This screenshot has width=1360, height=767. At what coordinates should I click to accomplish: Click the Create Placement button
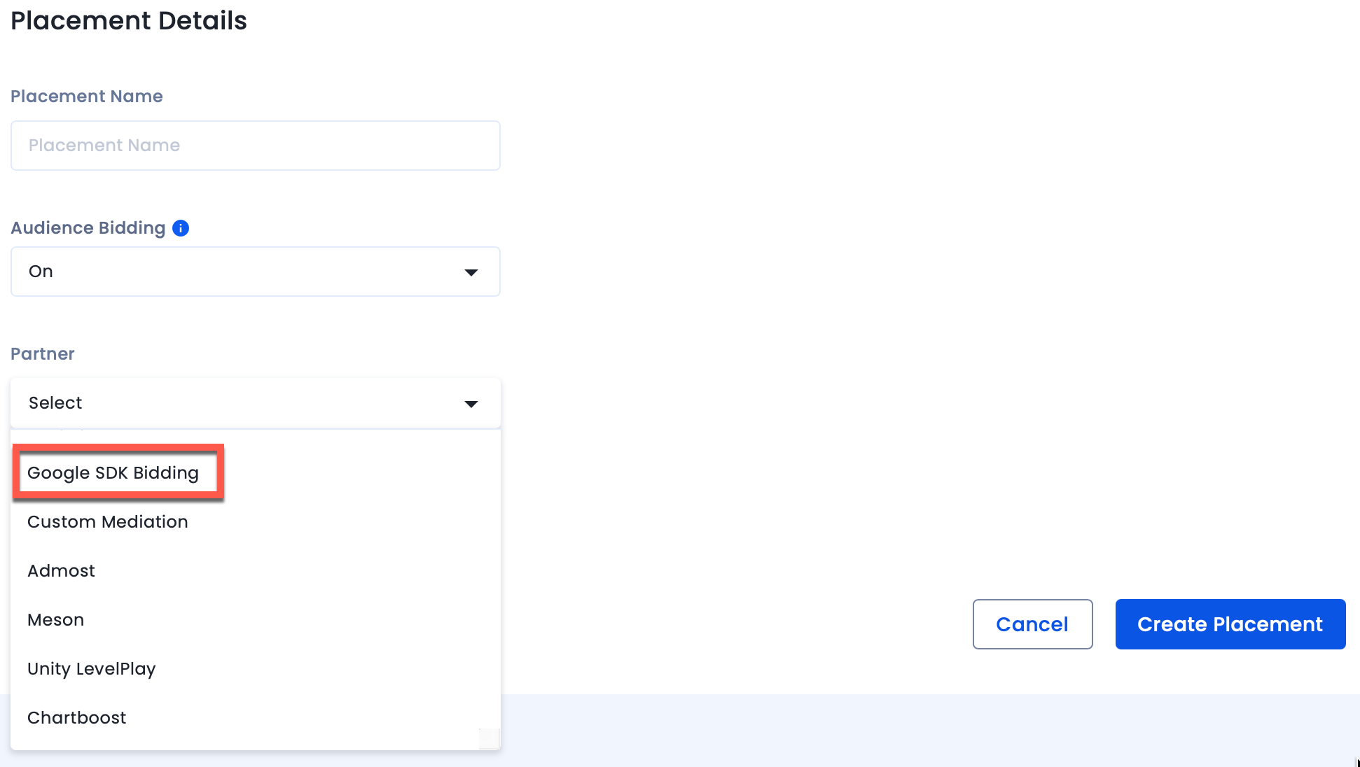coord(1230,624)
